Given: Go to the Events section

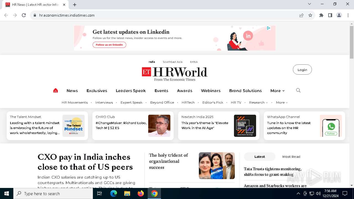Looking at the screenshot, I should tap(161, 91).
